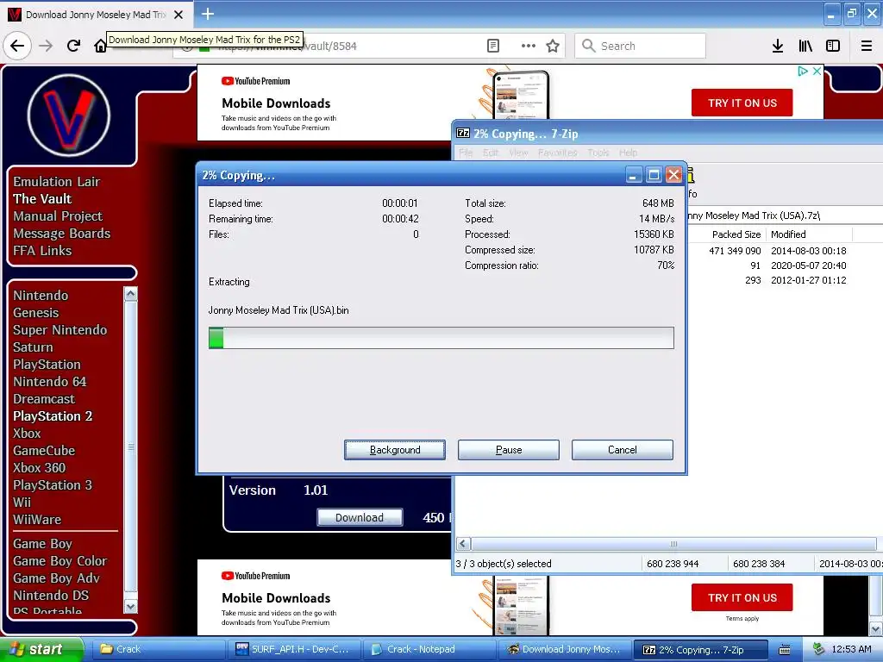Click the system list scroll-down arrow
This screenshot has height=662, width=883.
coord(131,606)
